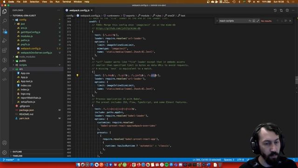Open the Accounts icon in activity bar
Image resolution: width=298 pixels, height=168 pixels.
[4, 143]
